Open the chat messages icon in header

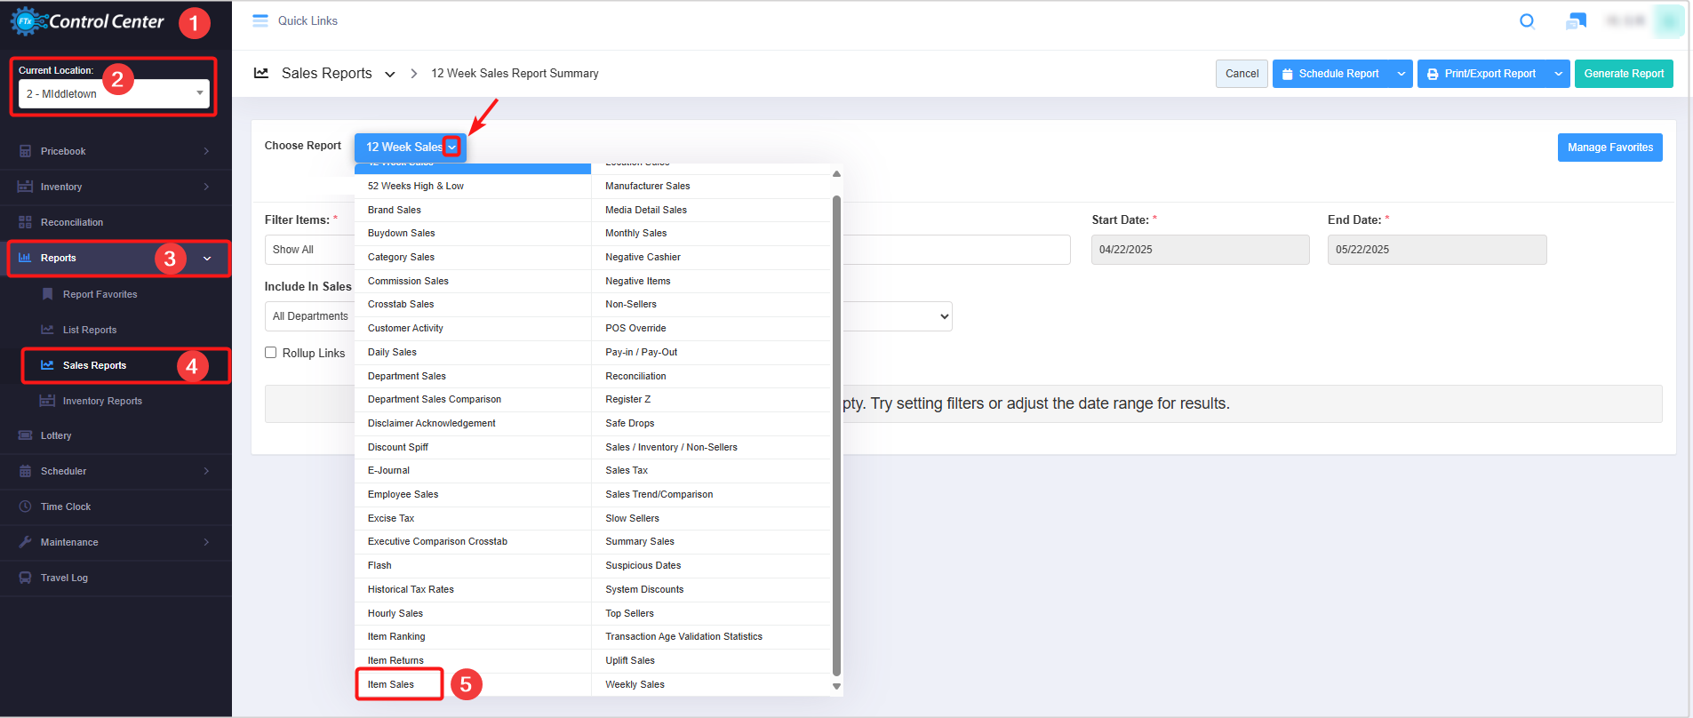pos(1576,21)
